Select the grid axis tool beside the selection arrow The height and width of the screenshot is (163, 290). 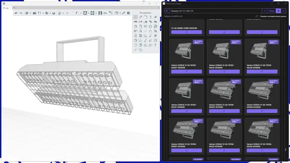click(140, 17)
